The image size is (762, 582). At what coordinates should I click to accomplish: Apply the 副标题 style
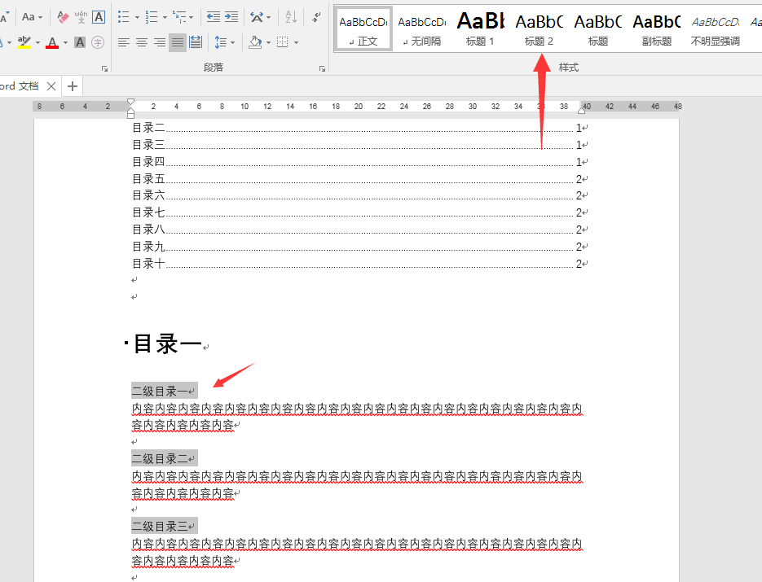[657, 28]
